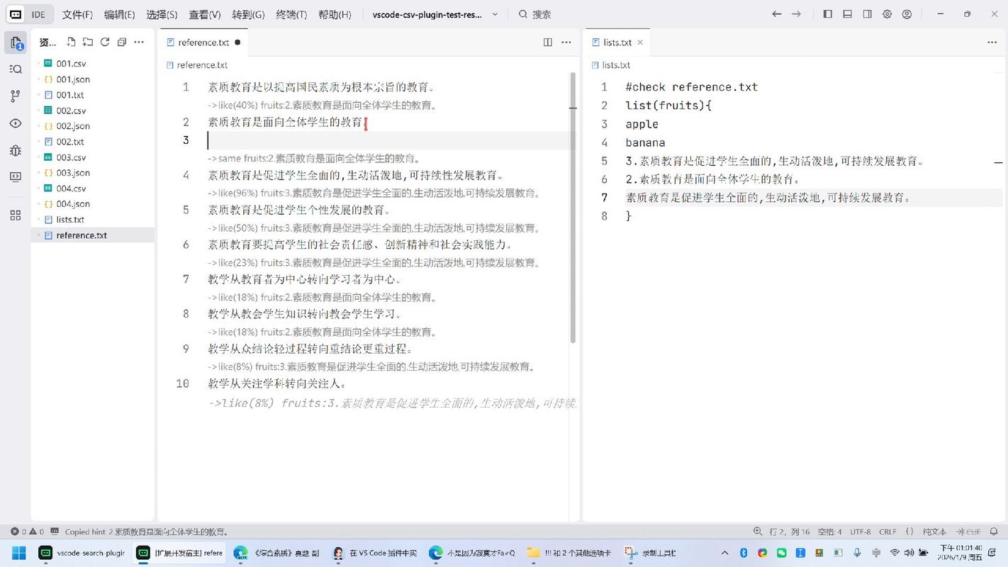Open explorer panel more actions menu

click(x=139, y=43)
